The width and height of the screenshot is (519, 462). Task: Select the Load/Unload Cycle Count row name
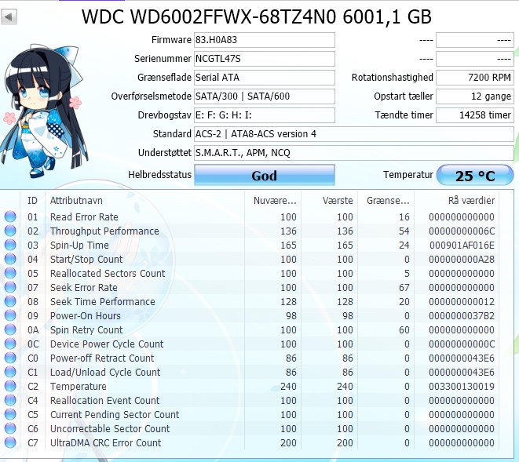105,373
